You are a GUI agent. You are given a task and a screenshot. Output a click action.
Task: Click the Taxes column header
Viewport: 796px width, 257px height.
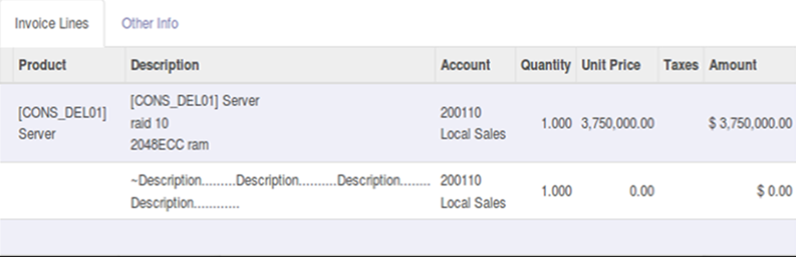681,65
